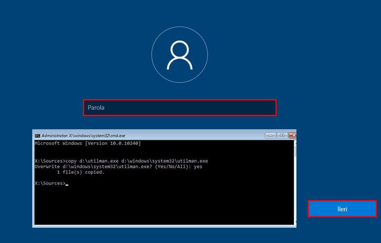Click the 'yes' answer in the console
The image size is (381, 243).
[198, 167]
